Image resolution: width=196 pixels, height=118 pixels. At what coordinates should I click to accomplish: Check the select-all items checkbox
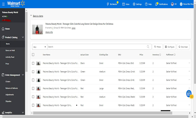point(33,55)
